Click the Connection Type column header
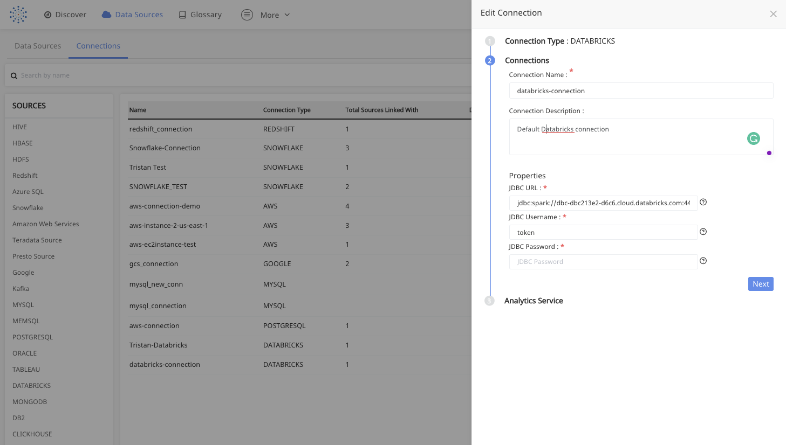This screenshot has width=786, height=445. (x=287, y=110)
